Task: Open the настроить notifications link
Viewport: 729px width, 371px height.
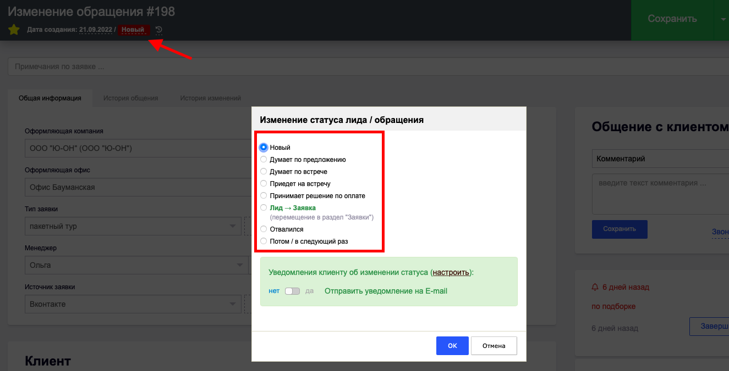Action: [x=451, y=272]
